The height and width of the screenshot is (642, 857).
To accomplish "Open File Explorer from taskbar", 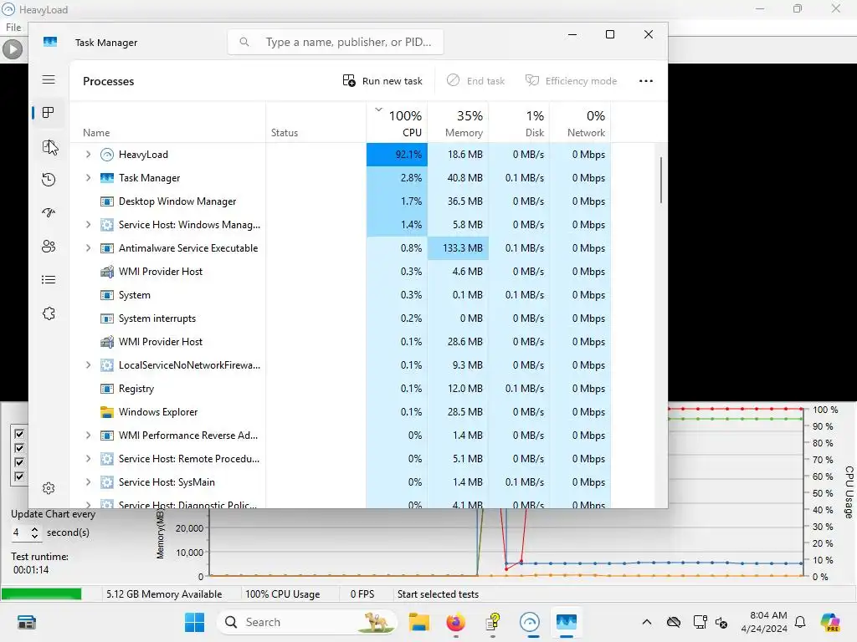I will pyautogui.click(x=419, y=622).
